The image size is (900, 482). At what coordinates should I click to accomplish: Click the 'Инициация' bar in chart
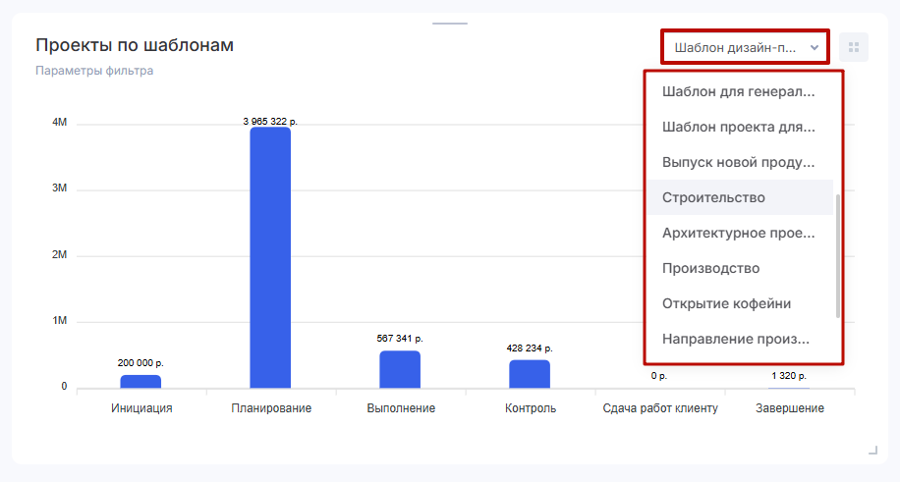pos(141,381)
